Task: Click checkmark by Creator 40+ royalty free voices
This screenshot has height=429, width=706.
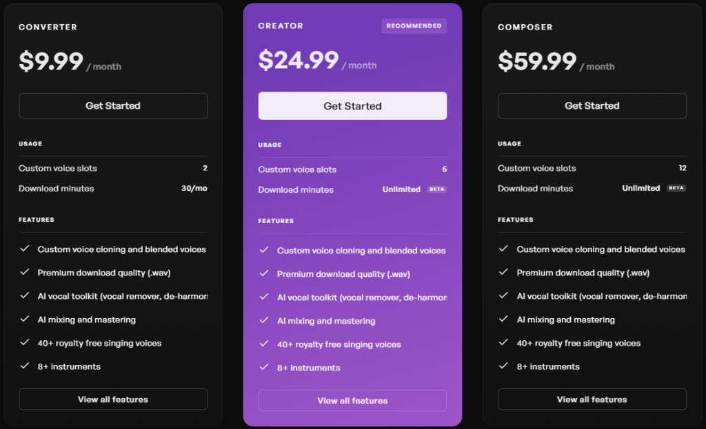Action: click(x=264, y=344)
